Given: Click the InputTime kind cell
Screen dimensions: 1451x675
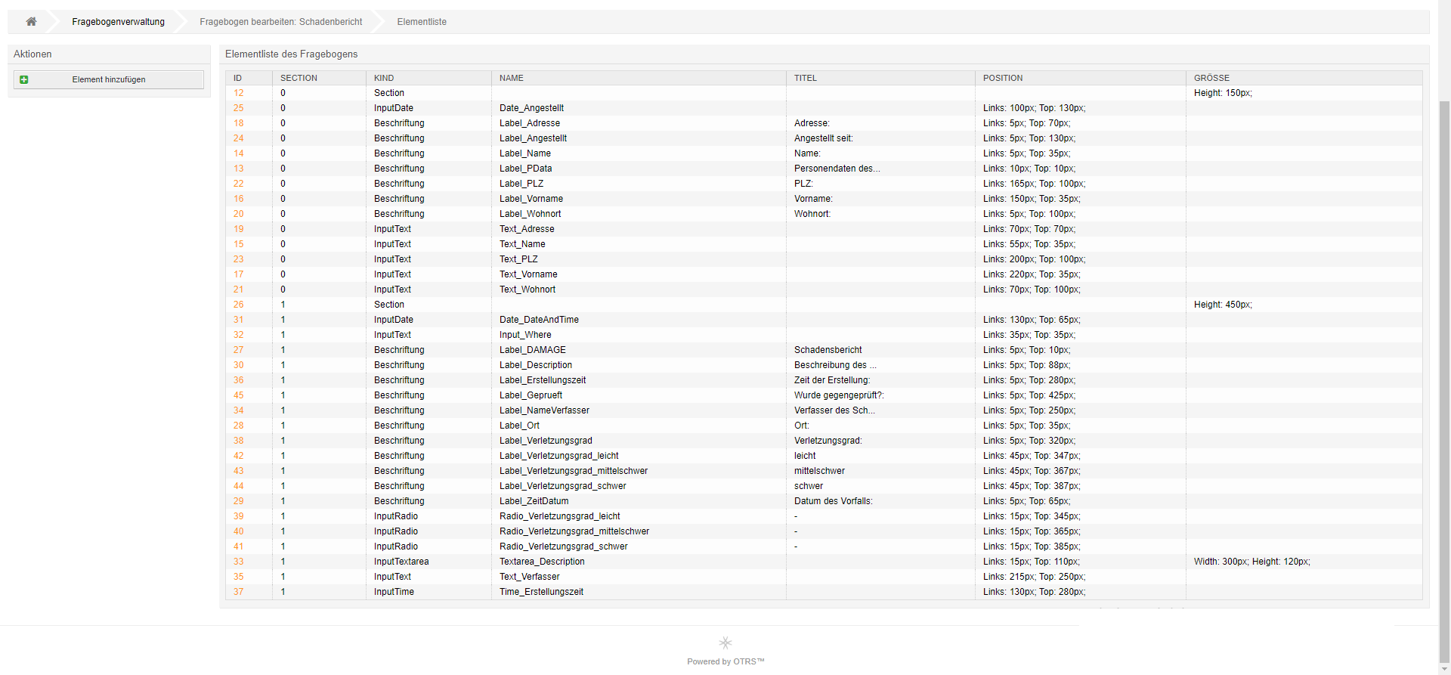Looking at the screenshot, I should (428, 592).
